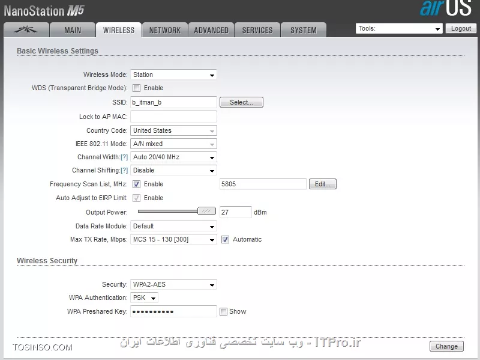Click the Edit... button for frequency list

point(323,184)
